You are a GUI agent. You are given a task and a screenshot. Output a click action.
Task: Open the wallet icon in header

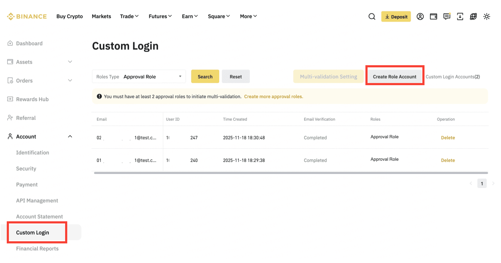pyautogui.click(x=433, y=16)
